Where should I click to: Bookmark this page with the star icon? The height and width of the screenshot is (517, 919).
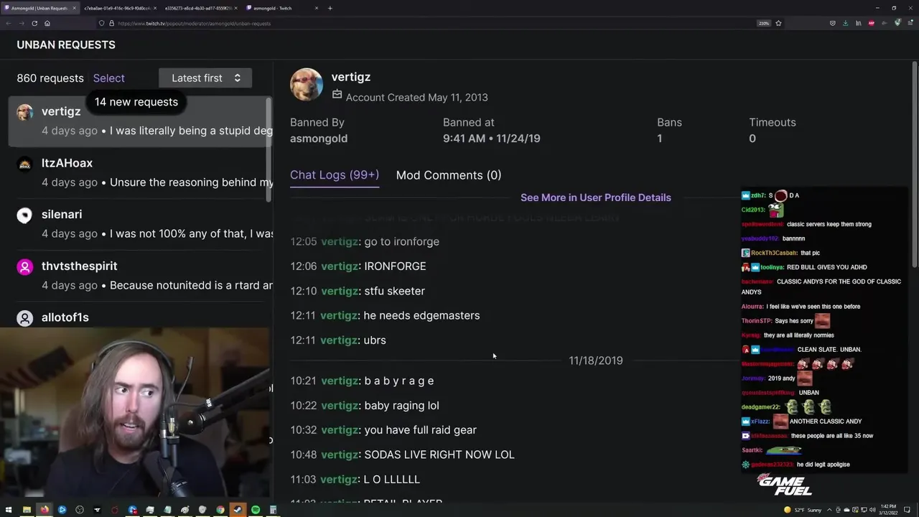point(778,23)
